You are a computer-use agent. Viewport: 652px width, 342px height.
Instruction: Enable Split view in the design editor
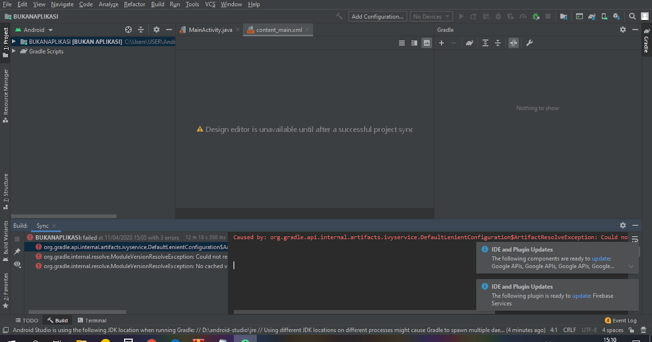tap(414, 42)
